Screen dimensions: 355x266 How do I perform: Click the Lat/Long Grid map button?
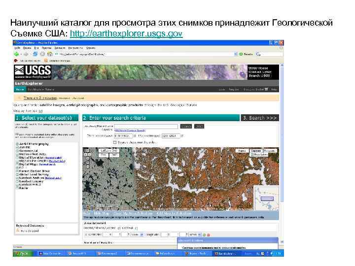(109, 150)
